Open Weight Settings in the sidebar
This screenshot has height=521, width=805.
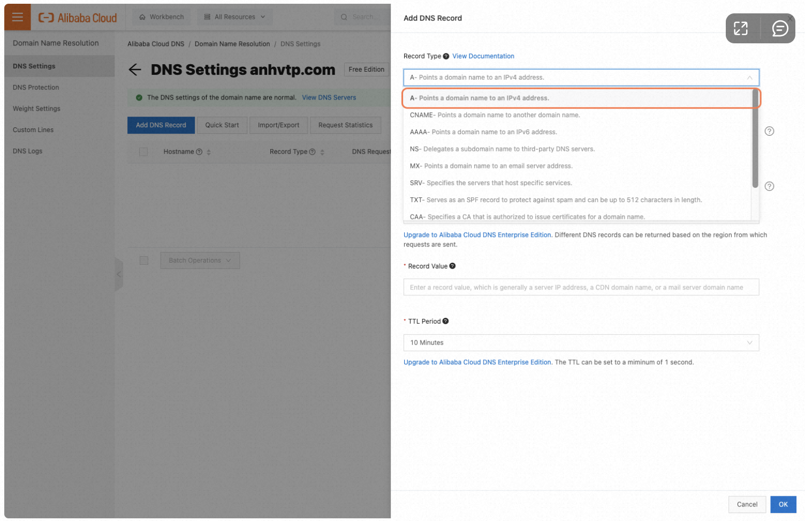click(x=59, y=109)
